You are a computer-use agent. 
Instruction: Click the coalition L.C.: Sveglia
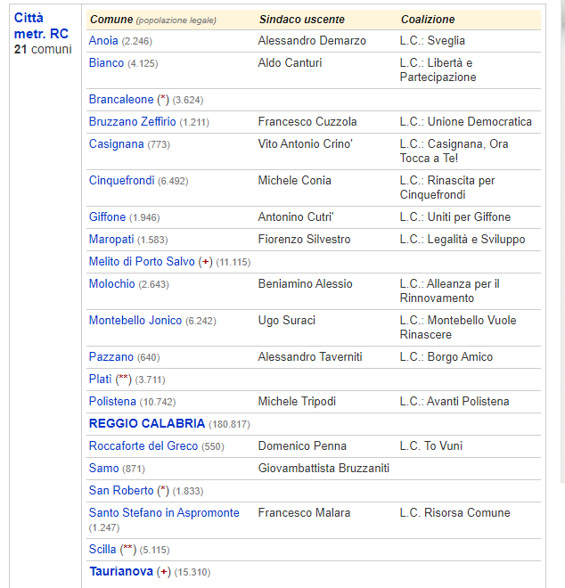point(432,40)
